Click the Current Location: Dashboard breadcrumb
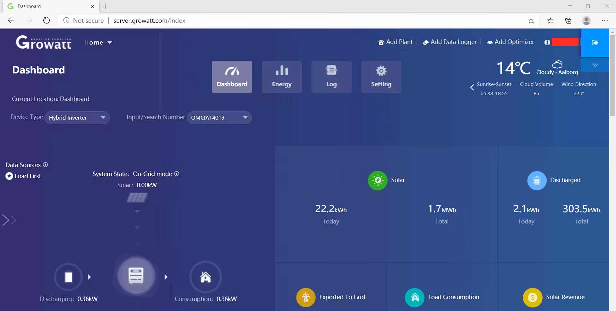The image size is (616, 311). 51,99
